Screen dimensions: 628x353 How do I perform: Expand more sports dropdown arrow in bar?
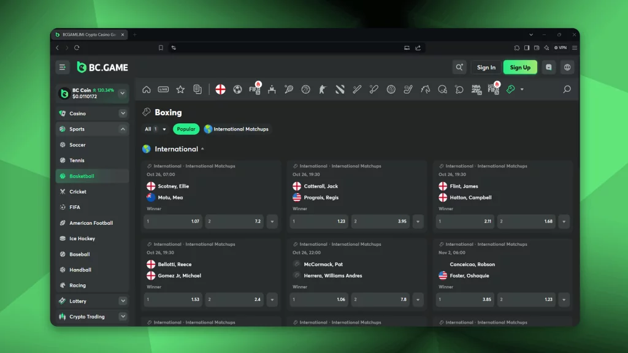click(x=522, y=89)
